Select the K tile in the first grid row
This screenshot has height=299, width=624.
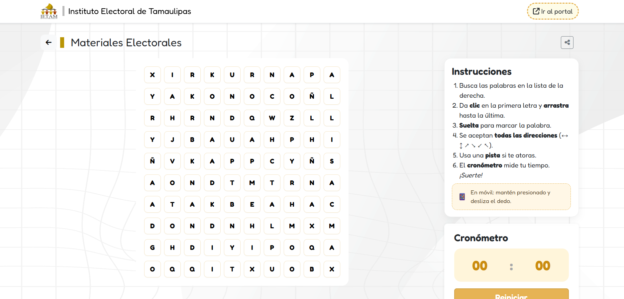pyautogui.click(x=212, y=75)
